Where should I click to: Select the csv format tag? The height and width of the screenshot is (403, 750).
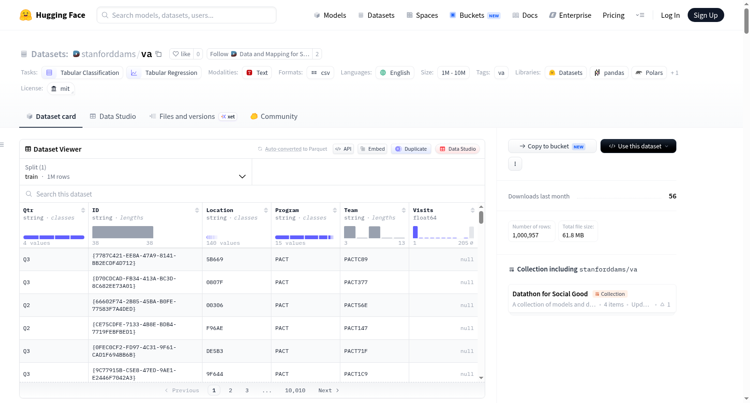click(x=321, y=73)
